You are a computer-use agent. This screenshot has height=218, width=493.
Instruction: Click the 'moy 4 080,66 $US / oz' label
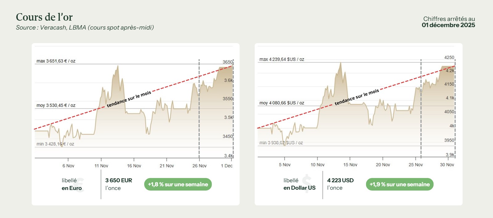pos(282,103)
